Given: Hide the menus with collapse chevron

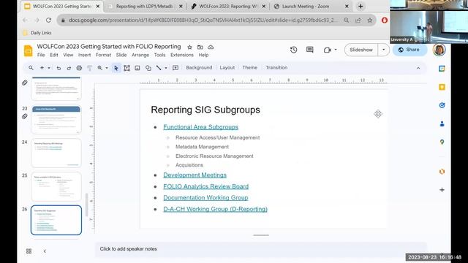Looking at the screenshot, I should tap(418, 68).
